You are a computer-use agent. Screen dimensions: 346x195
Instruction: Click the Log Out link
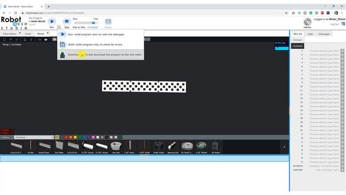click(x=334, y=24)
